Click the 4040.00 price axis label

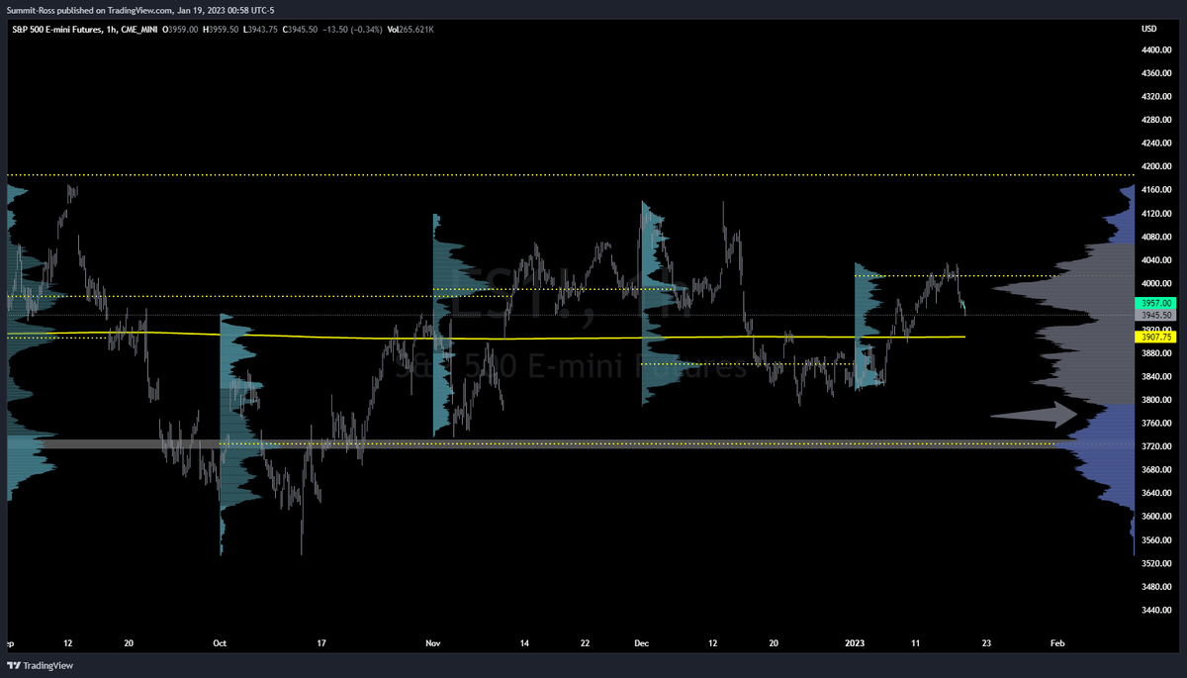click(x=1155, y=260)
